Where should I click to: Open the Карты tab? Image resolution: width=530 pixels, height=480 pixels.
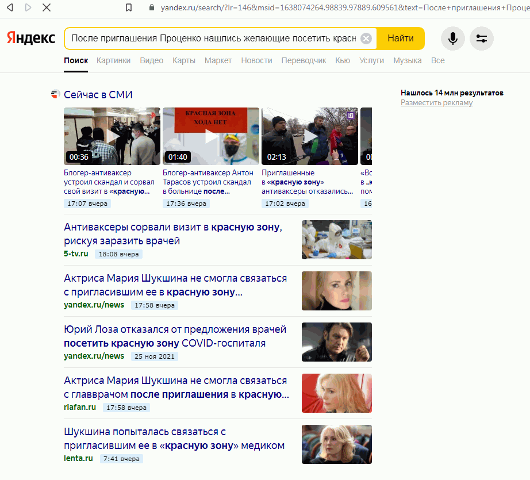click(x=184, y=60)
